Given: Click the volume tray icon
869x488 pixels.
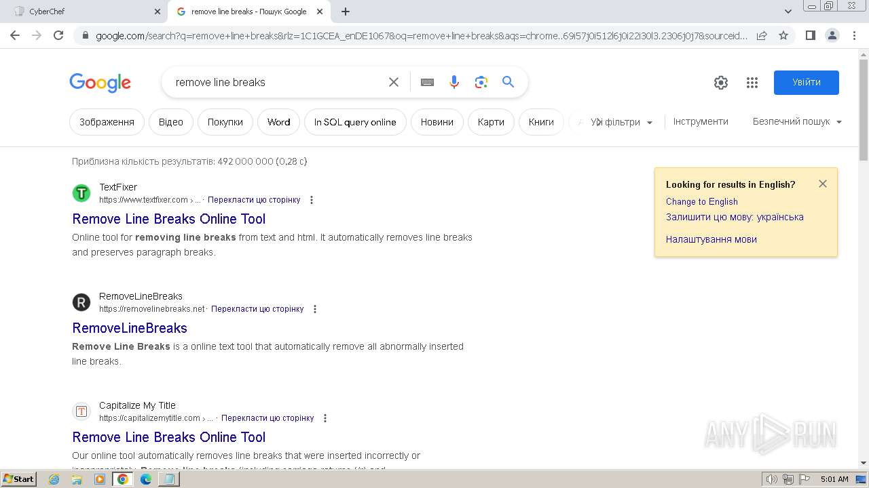Looking at the screenshot, I should [x=772, y=479].
